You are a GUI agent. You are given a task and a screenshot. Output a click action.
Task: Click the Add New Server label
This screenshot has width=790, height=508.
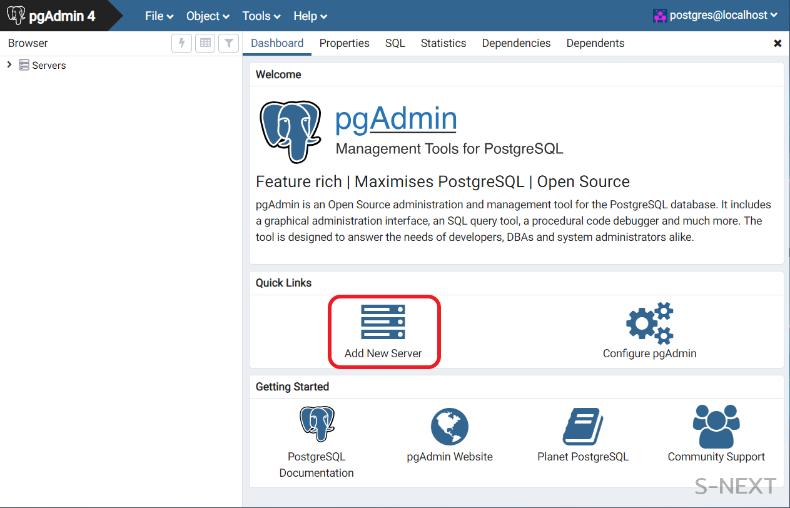(383, 353)
